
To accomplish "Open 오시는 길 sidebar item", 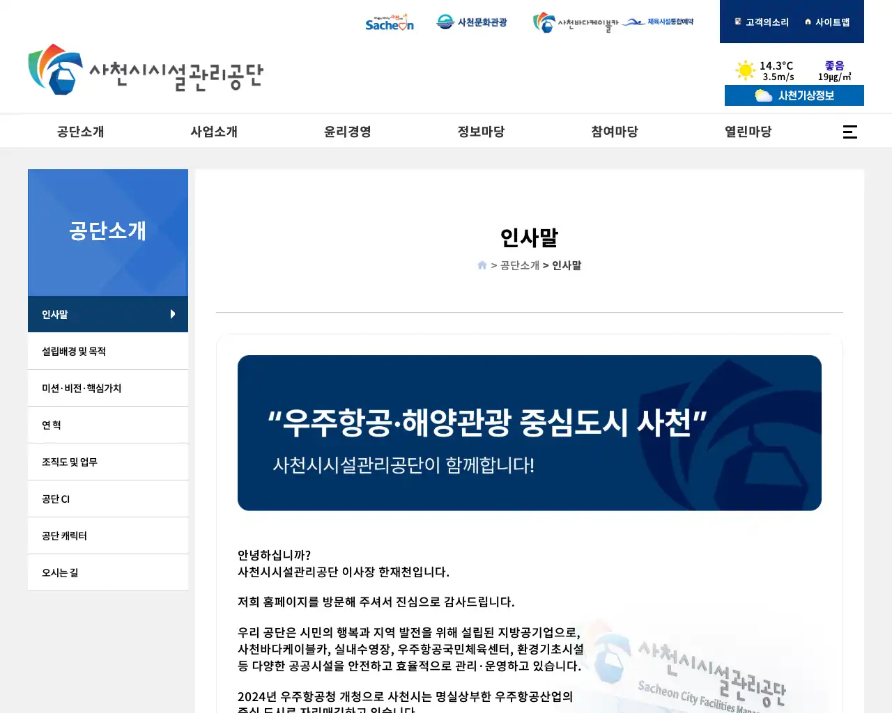I will (x=108, y=572).
